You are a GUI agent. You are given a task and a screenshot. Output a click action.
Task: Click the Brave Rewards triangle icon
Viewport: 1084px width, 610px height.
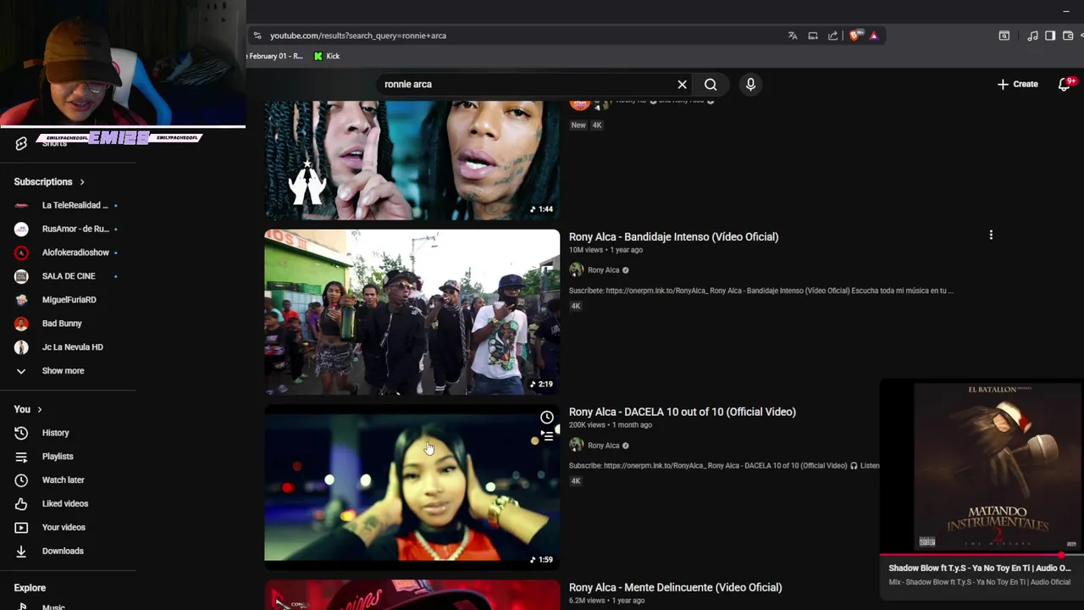873,36
